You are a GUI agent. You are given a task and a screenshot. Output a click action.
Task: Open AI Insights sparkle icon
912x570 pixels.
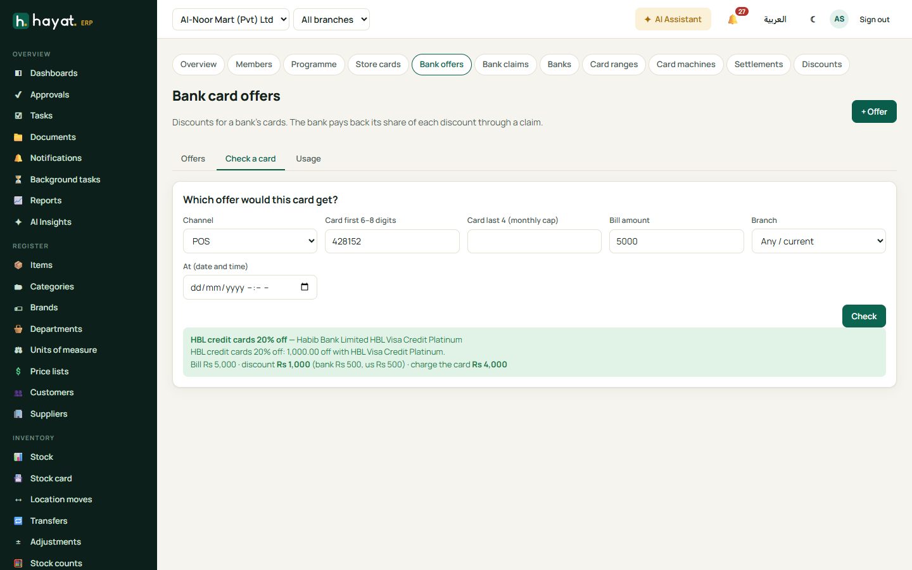point(18,222)
